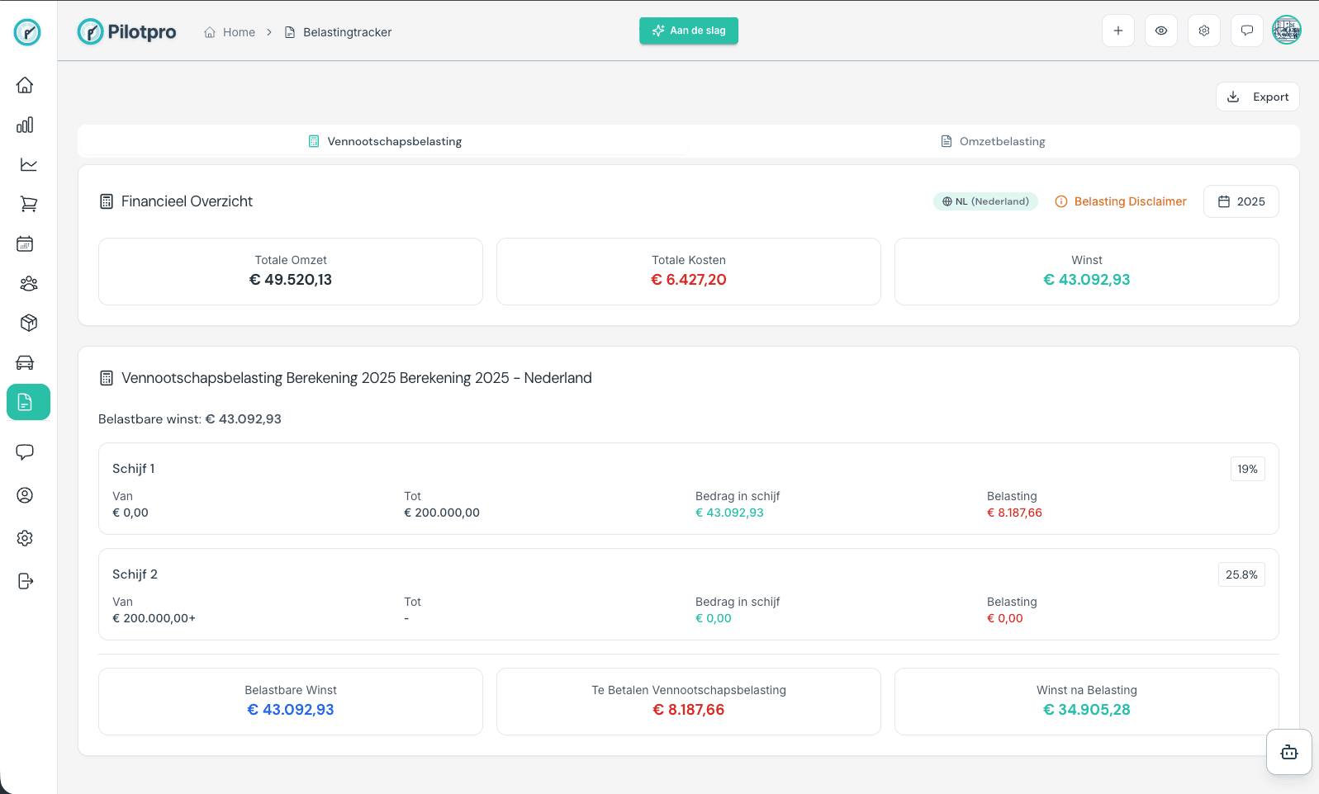Open the calendar icon in sidebar

[25, 243]
